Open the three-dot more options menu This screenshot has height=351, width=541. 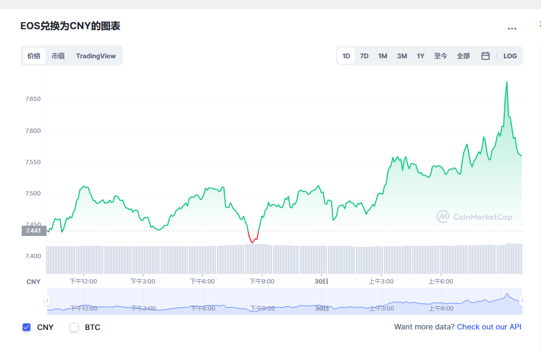coord(512,29)
